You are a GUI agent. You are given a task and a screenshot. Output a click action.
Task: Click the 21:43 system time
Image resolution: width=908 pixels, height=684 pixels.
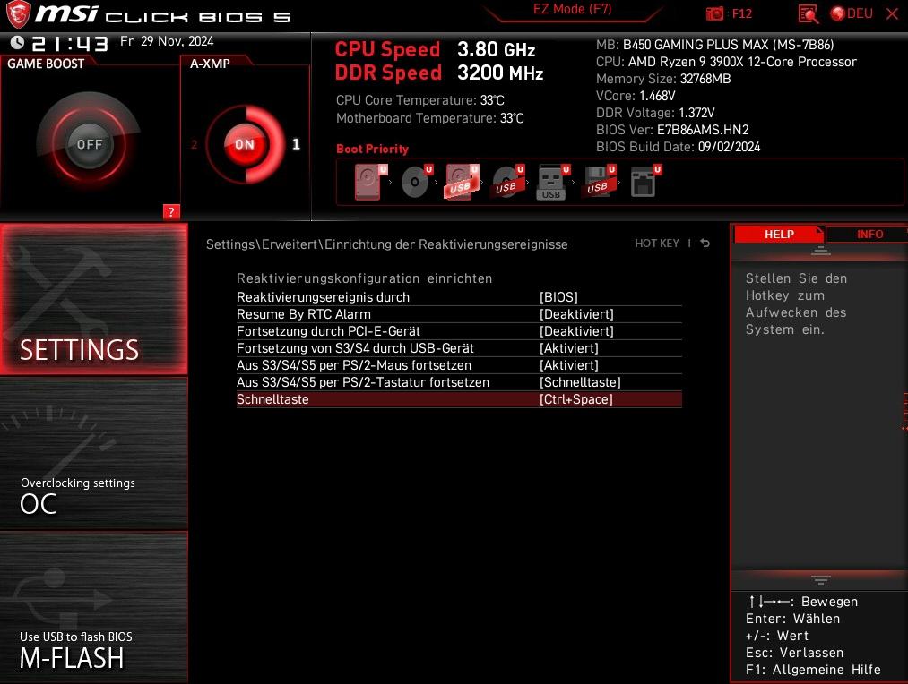tap(70, 43)
